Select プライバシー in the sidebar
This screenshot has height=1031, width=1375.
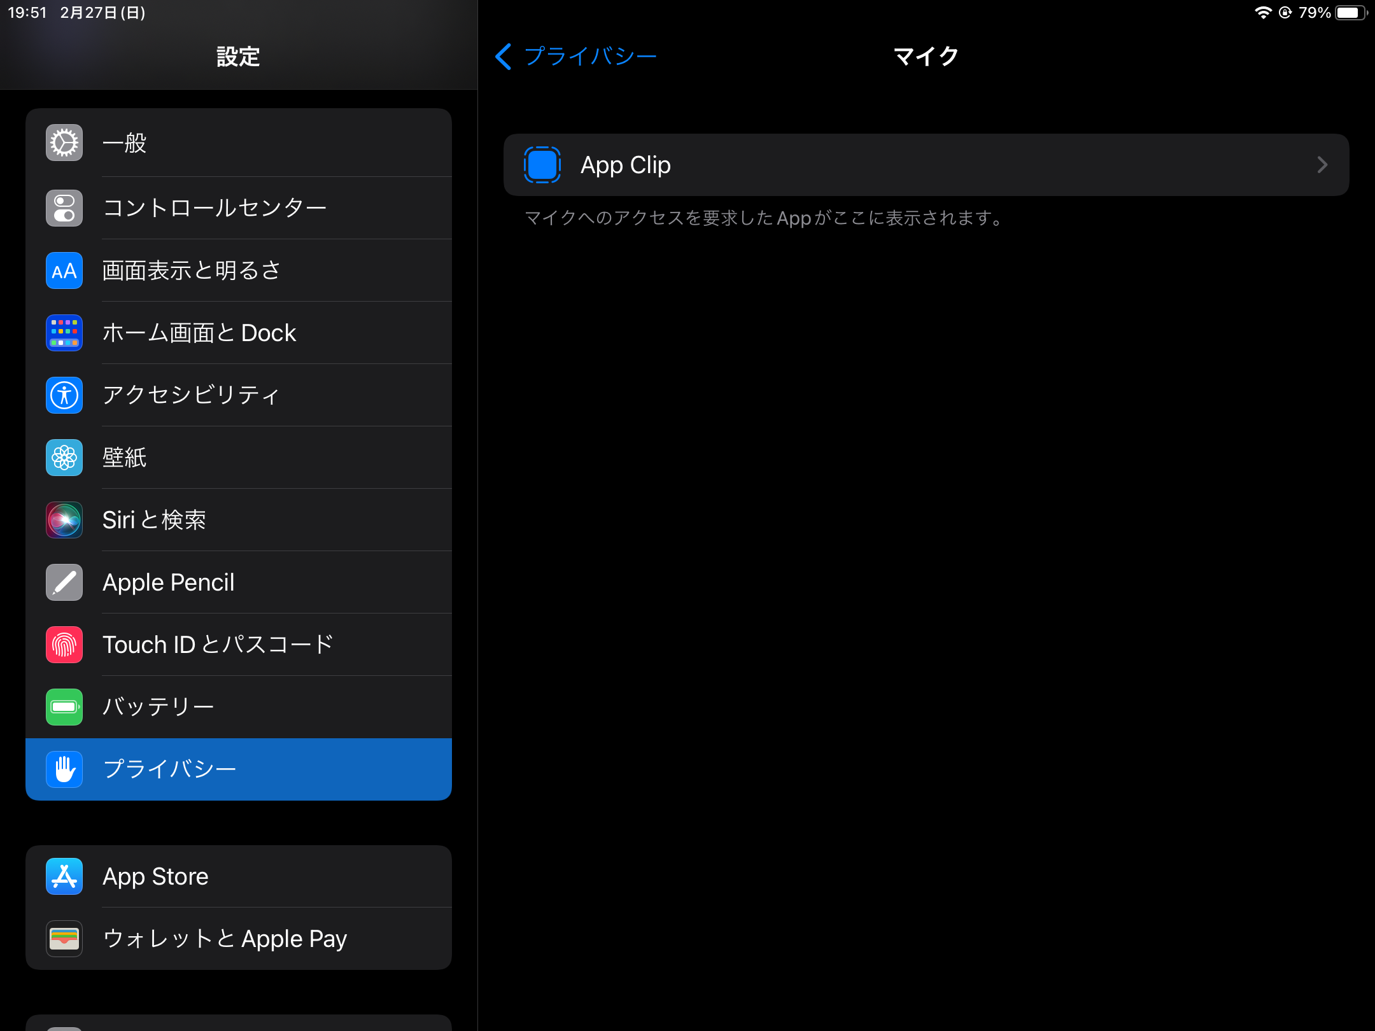[169, 769]
